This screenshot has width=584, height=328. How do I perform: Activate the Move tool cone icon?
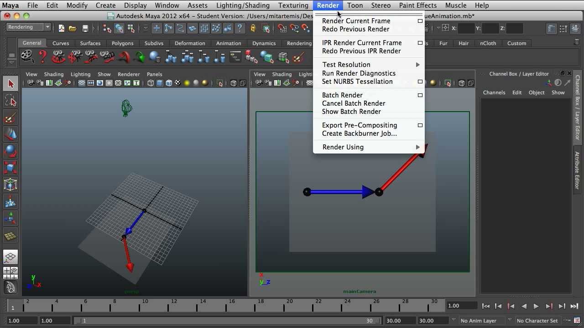pyautogui.click(x=11, y=134)
